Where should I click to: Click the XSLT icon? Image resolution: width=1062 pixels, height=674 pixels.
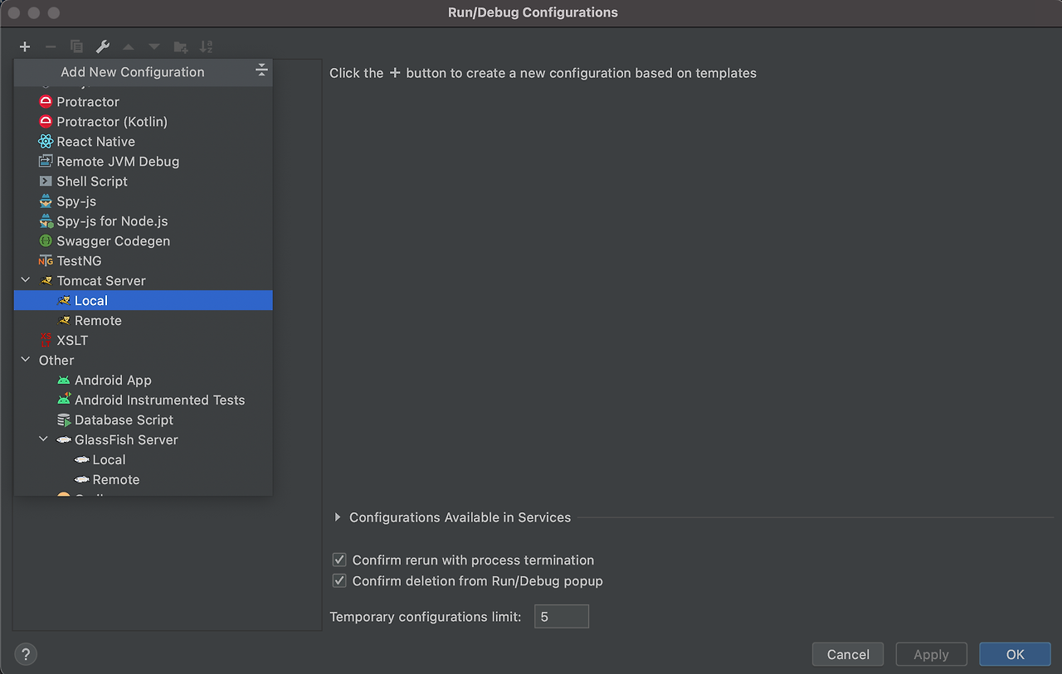(x=46, y=341)
